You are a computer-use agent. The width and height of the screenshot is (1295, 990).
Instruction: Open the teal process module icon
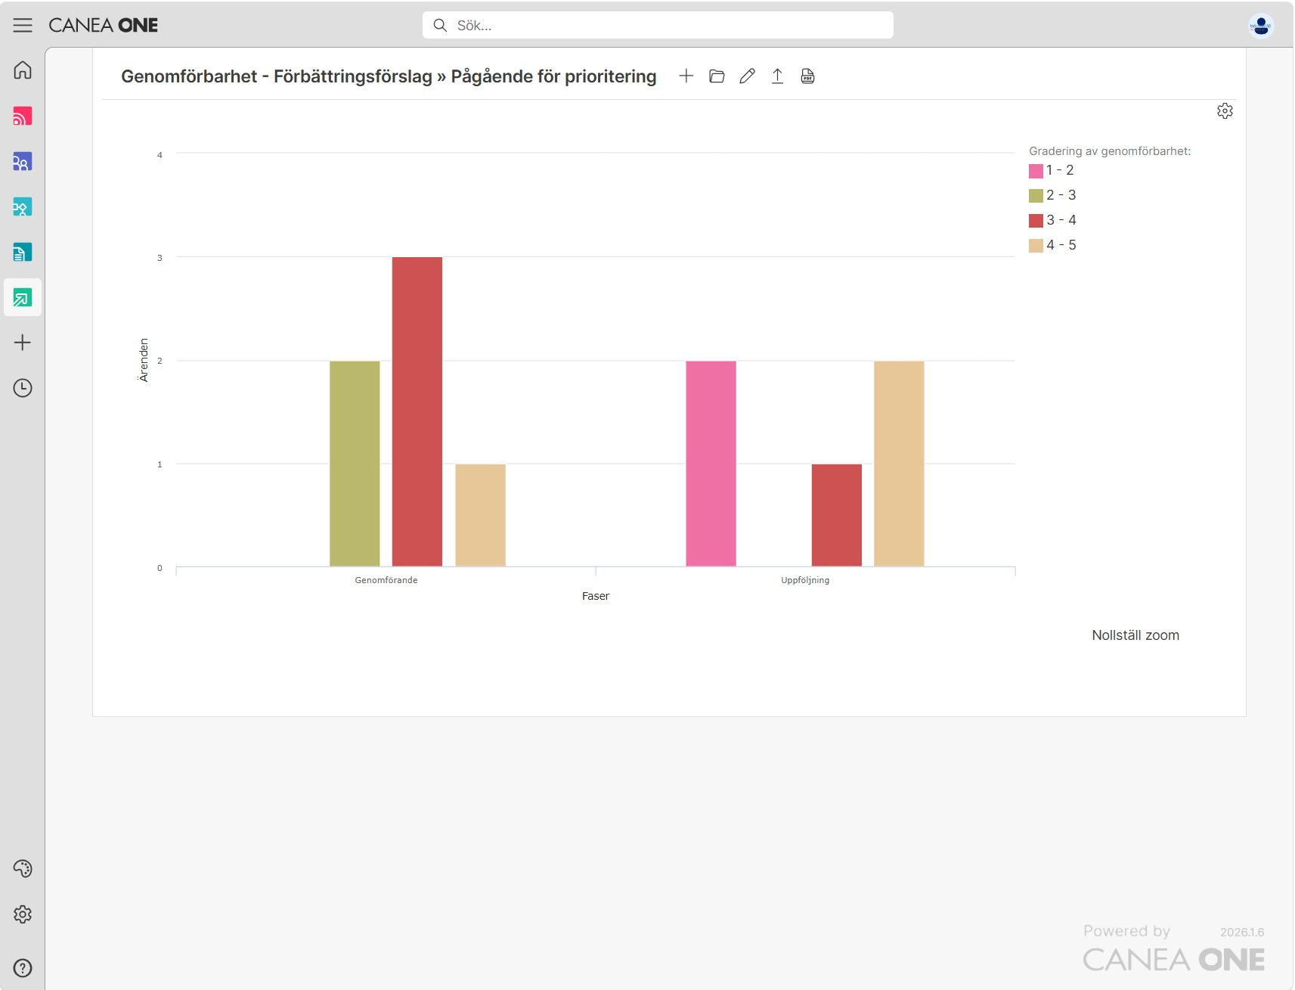23,206
